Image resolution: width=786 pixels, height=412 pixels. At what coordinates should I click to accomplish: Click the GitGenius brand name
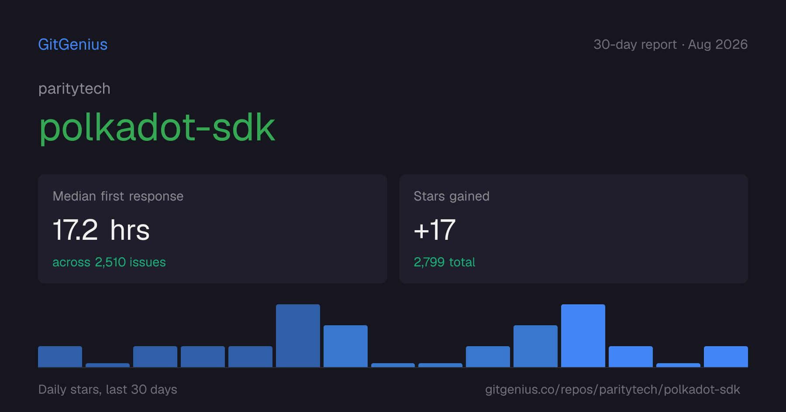[73, 44]
